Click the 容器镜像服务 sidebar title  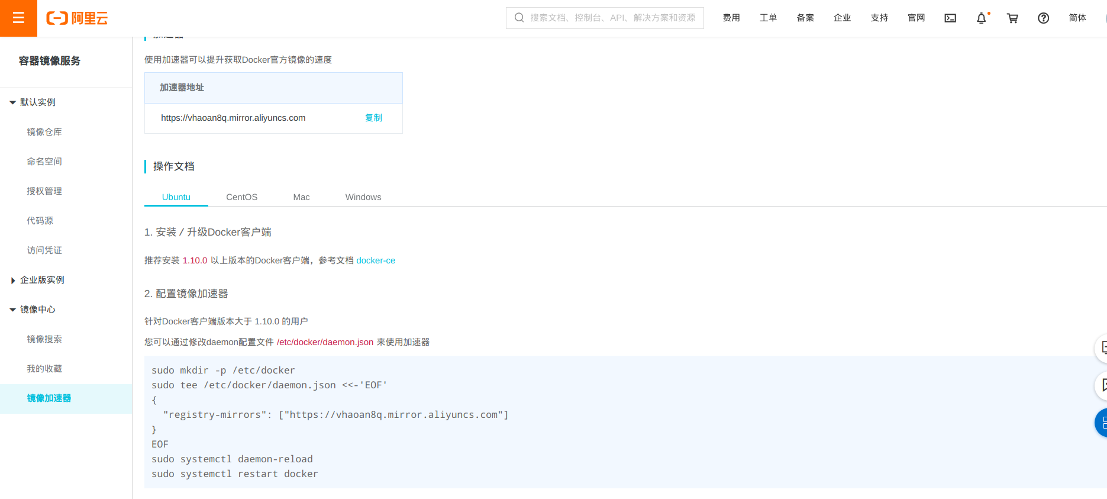50,61
